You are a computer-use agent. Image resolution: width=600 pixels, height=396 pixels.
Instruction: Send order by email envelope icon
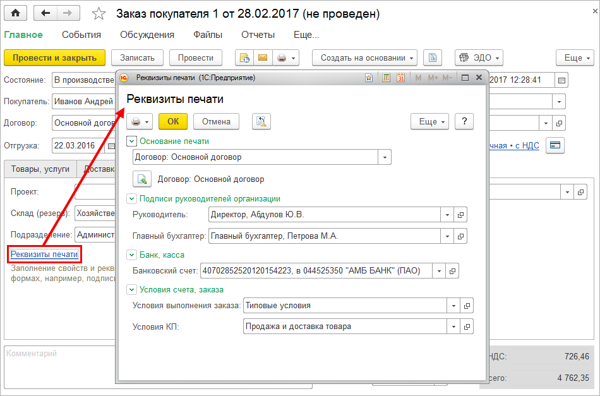263,57
